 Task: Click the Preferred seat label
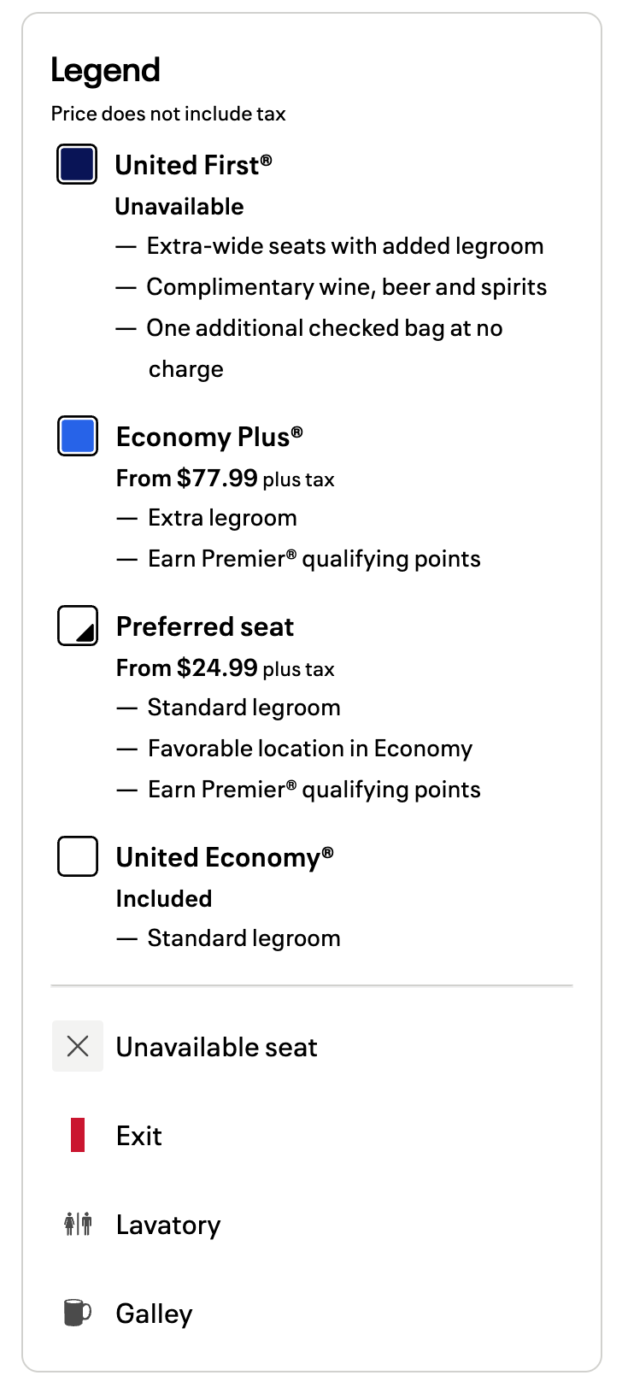[205, 626]
